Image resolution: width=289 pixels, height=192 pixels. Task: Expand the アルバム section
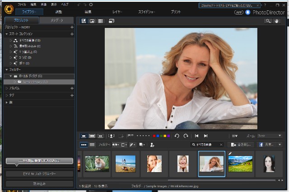[7, 88]
